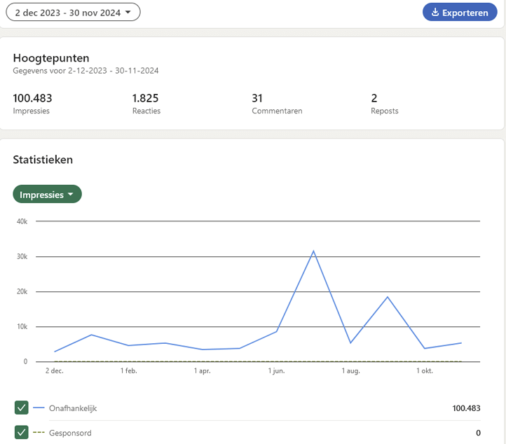Expand the green Impressies metric dropdown
Screen dimensions: 506x444
[47, 195]
